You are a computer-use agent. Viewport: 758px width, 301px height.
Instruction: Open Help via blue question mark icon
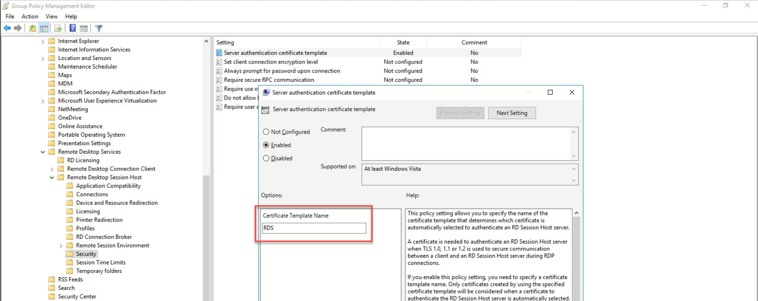point(73,28)
